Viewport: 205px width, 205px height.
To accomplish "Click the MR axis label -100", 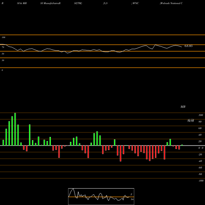I will [x=200, y=181].
